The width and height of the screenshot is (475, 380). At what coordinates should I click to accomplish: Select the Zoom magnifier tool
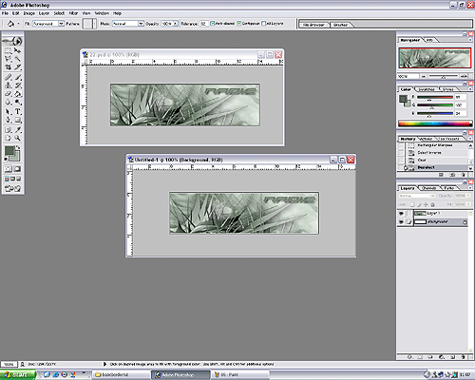pos(18,138)
